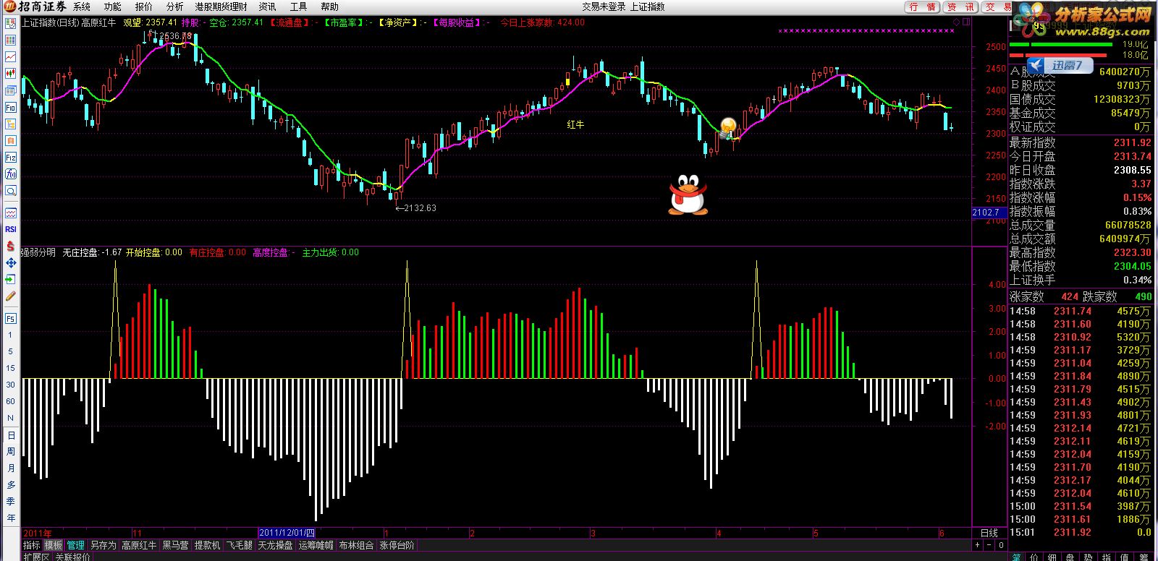Click the 2011/12/01 date marker on timeline
Viewport: 1158px width, 561px height.
pos(287,534)
